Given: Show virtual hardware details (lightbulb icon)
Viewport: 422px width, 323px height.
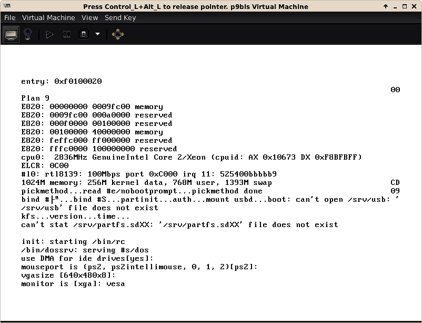Looking at the screenshot, I should tap(28, 34).
